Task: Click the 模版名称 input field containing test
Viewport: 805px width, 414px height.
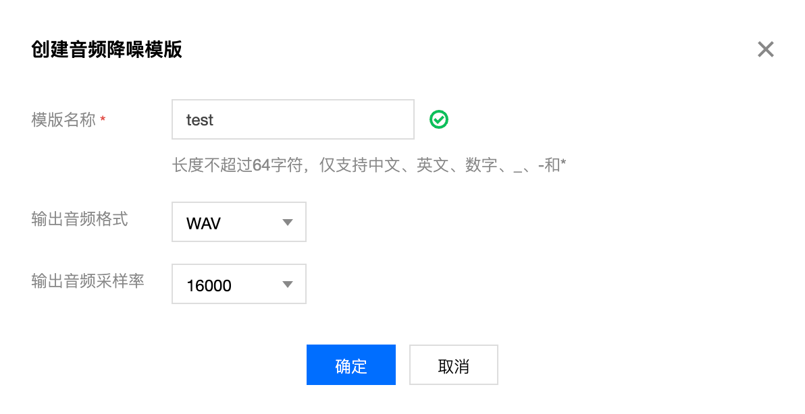Action: [293, 119]
